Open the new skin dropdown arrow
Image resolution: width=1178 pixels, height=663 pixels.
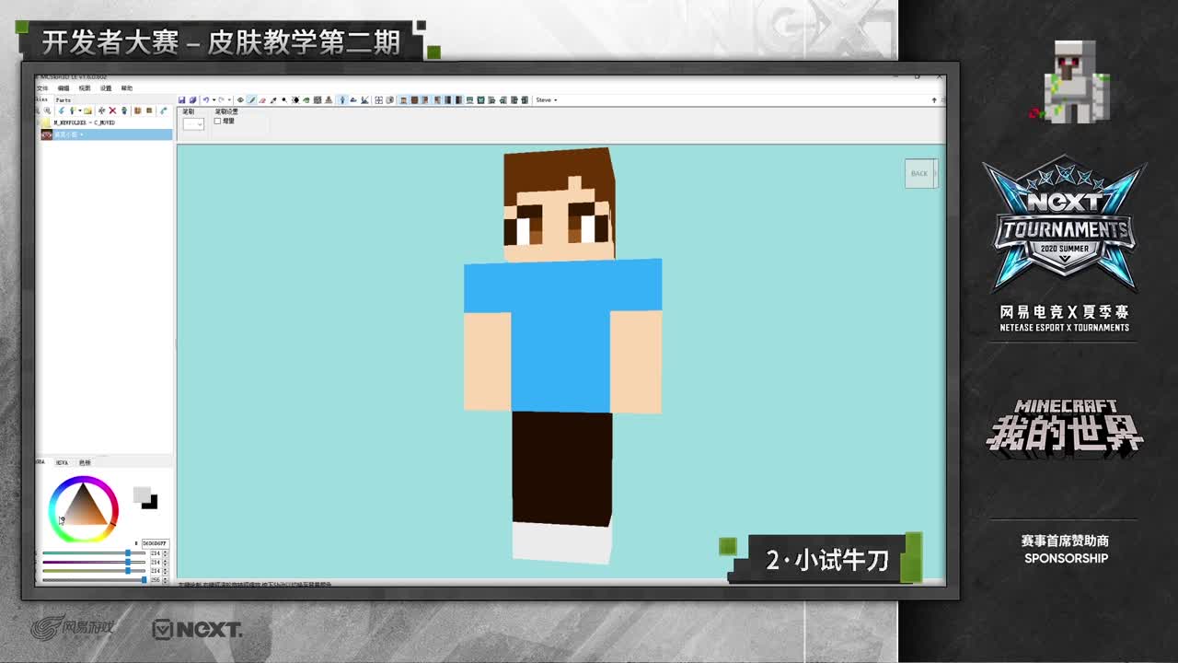pyautogui.click(x=79, y=110)
